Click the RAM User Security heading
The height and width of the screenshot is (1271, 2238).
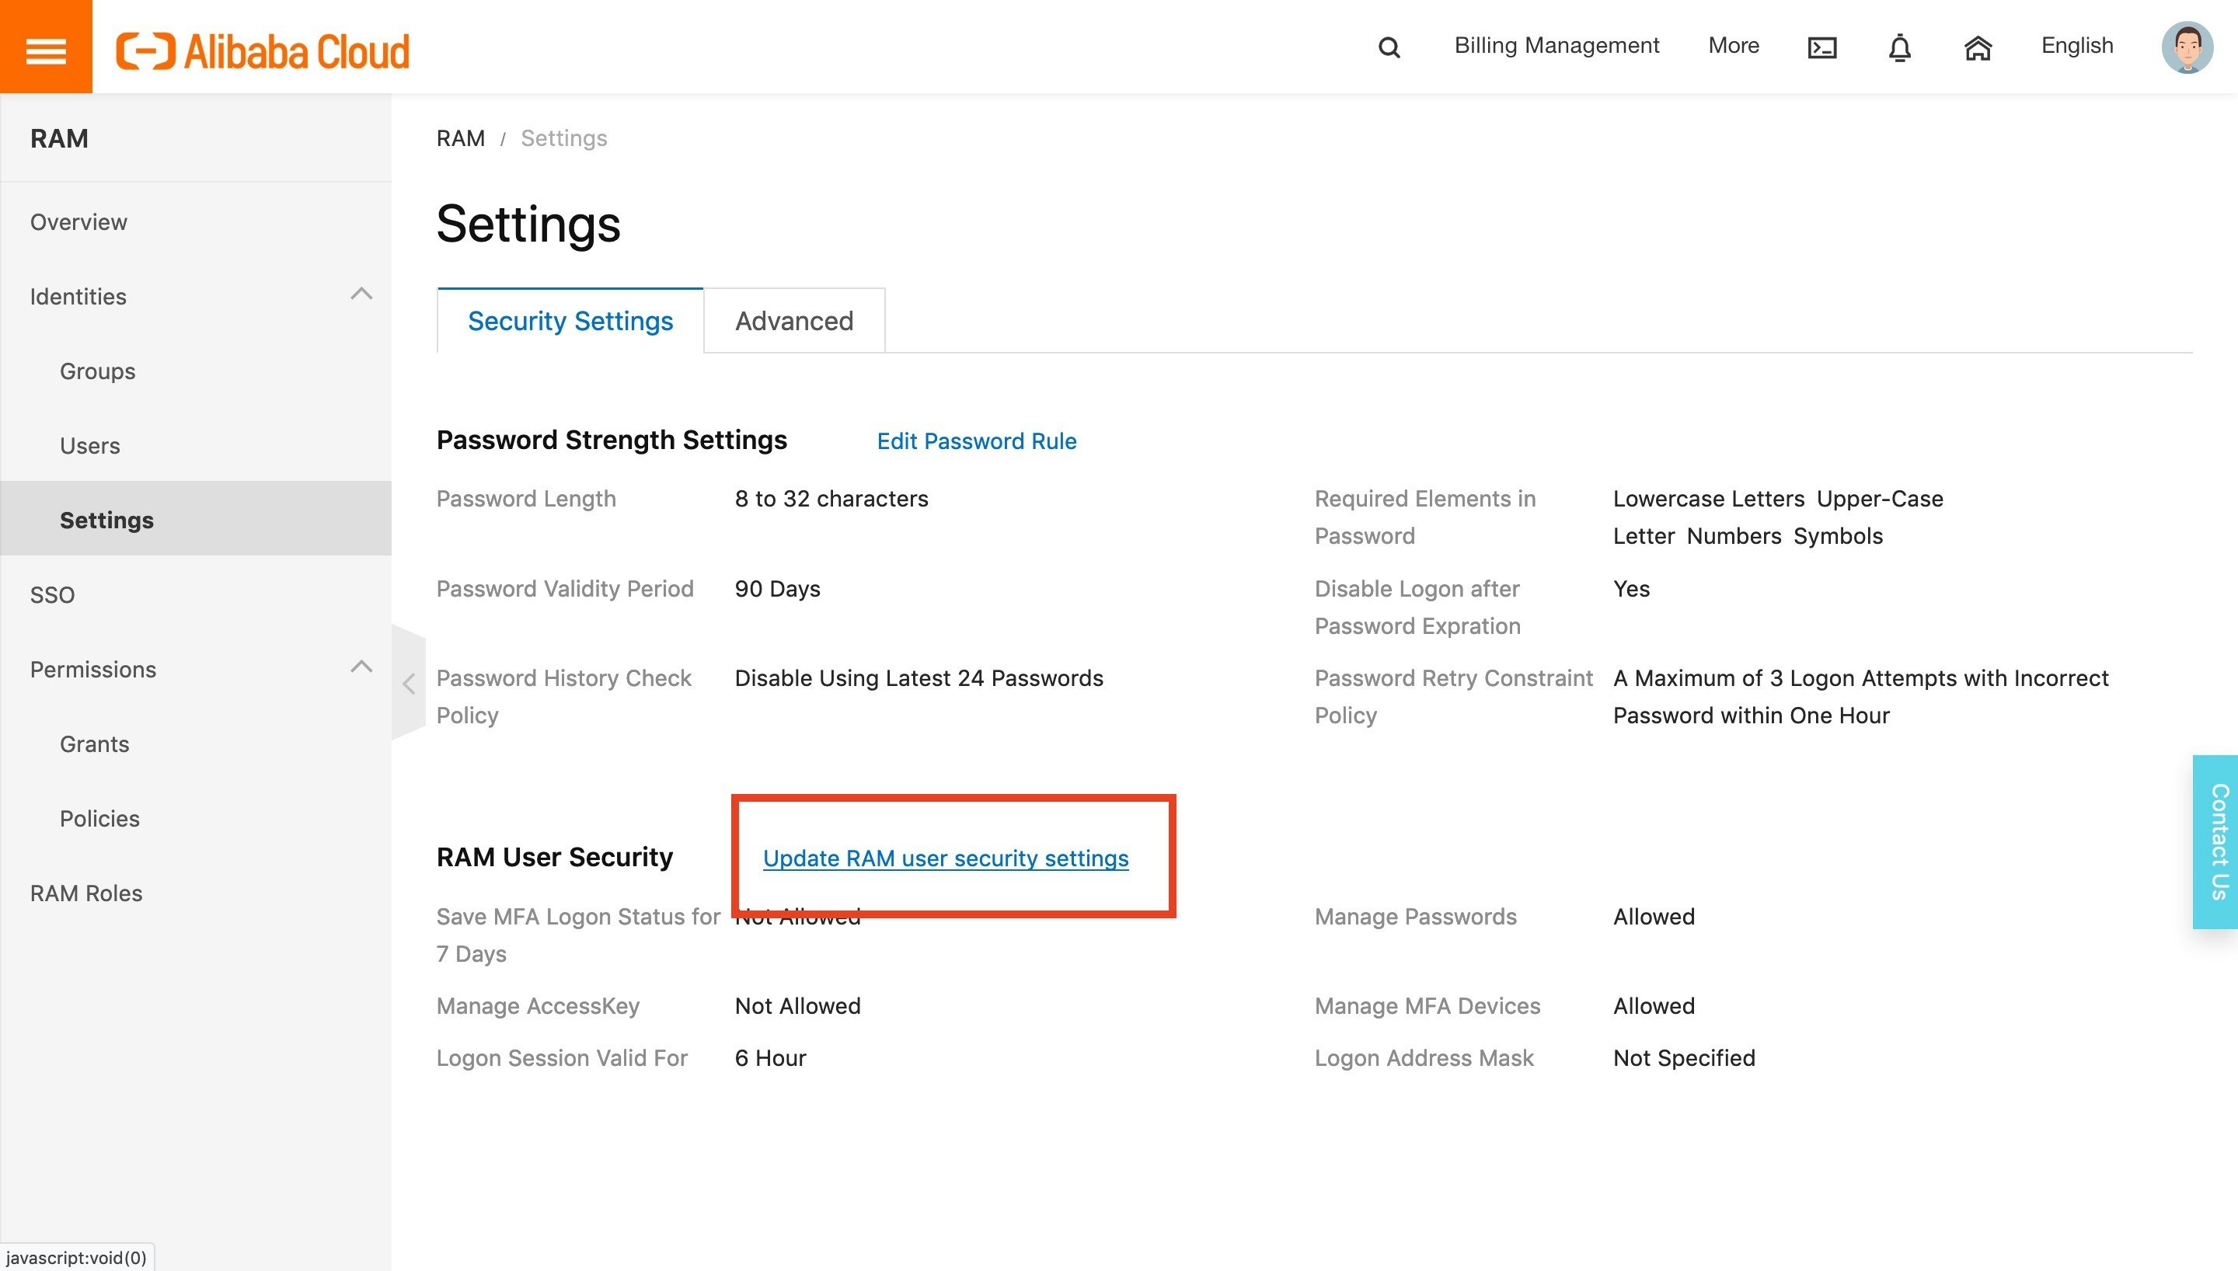point(554,856)
